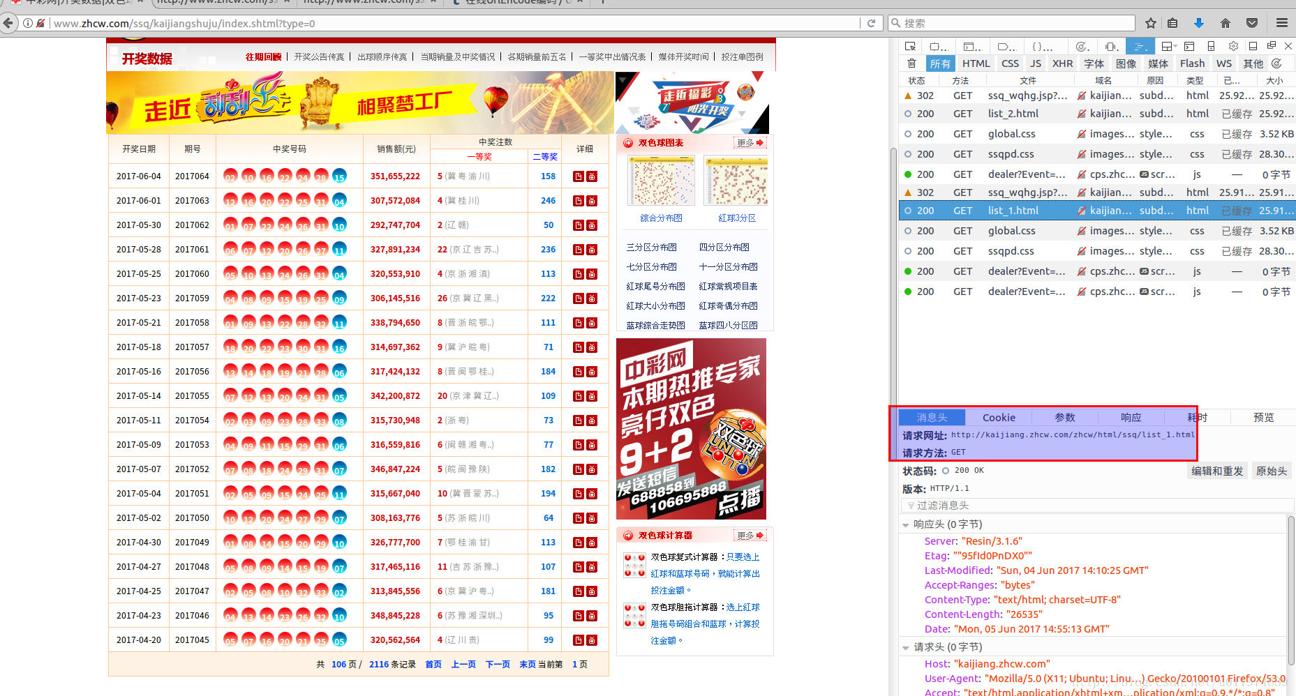This screenshot has width=1296, height=696.
Task: Enable the Flash request filter
Action: [1192, 63]
